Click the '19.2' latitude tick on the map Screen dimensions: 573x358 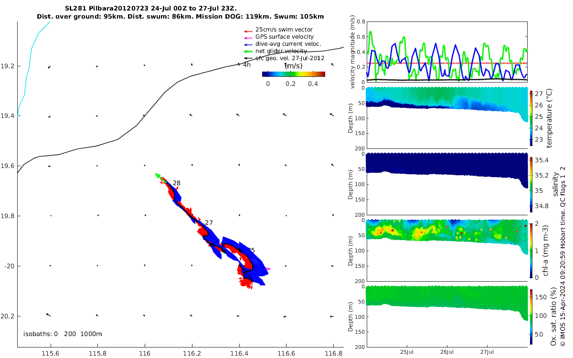coord(9,66)
